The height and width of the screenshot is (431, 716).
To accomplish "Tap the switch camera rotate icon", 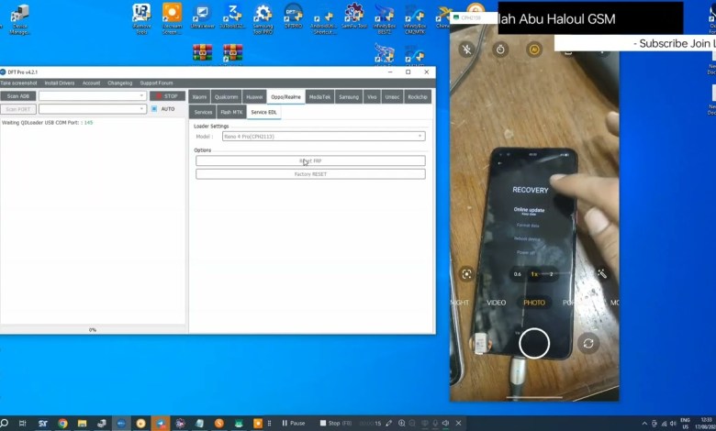I will click(588, 343).
